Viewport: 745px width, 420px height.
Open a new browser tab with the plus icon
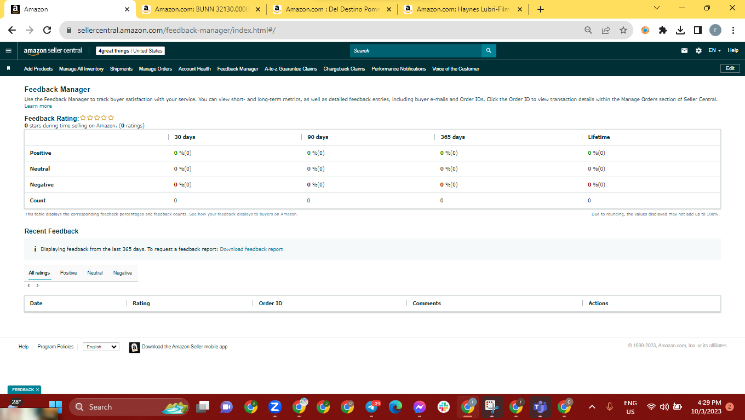click(541, 9)
